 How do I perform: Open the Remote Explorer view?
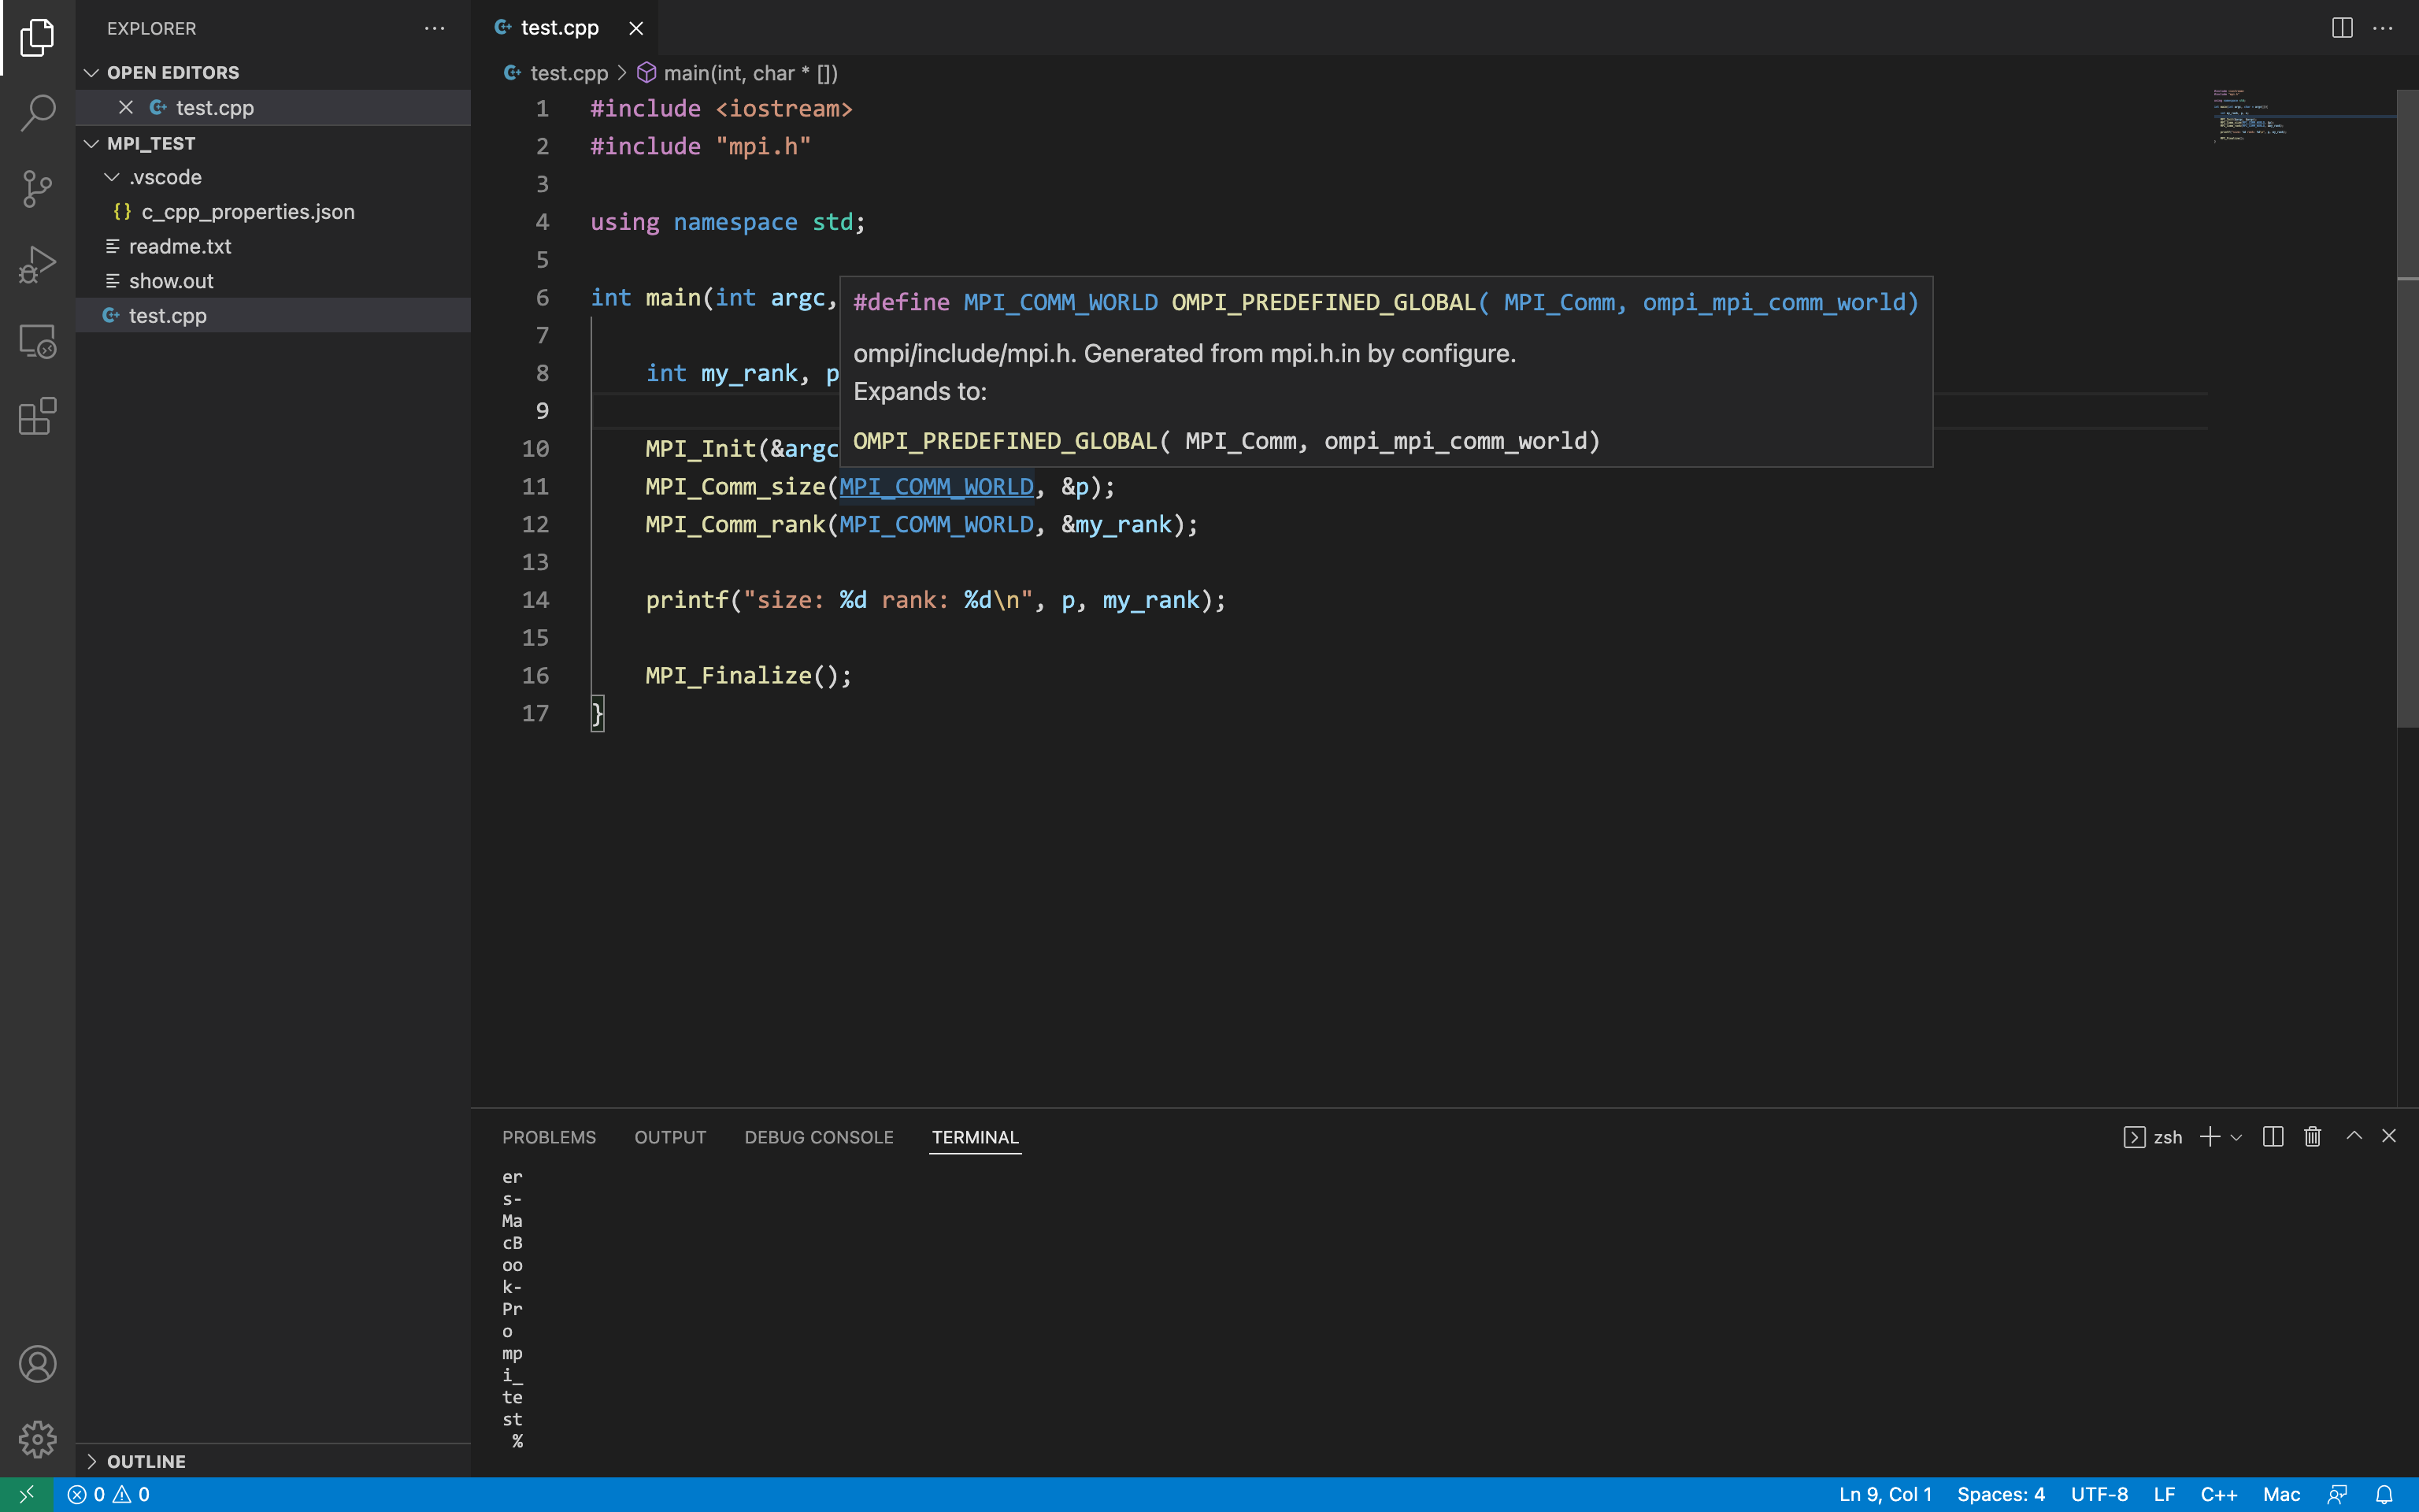pos(37,341)
